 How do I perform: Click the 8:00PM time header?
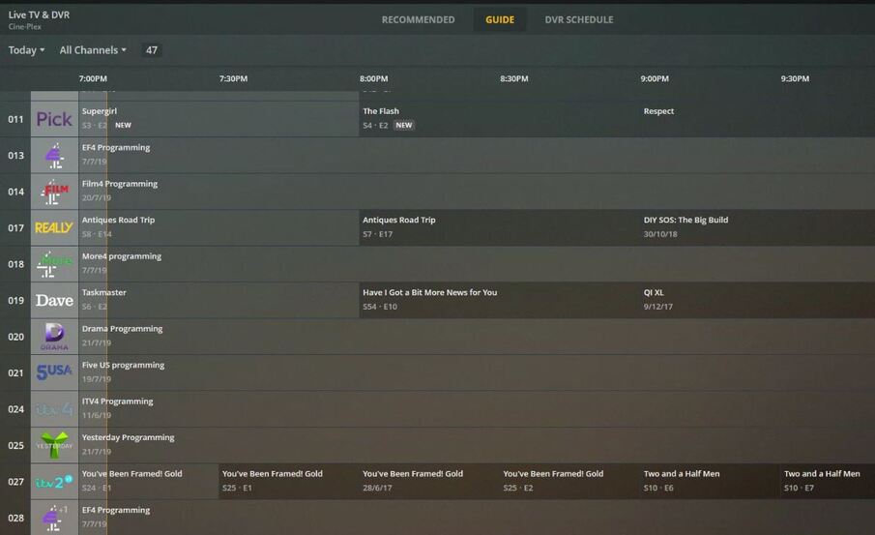point(373,78)
